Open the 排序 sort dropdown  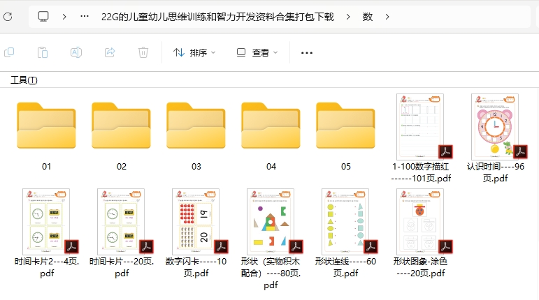click(194, 52)
